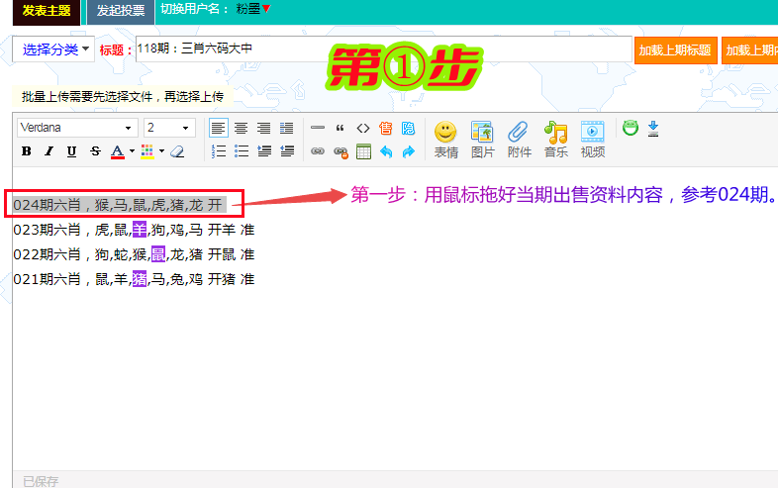The height and width of the screenshot is (488, 778).
Task: Open the 选择分类 category dropdown
Action: (x=54, y=49)
